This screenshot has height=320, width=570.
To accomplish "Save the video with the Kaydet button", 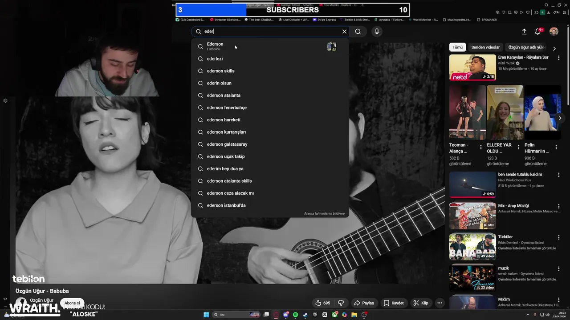I will pyautogui.click(x=394, y=303).
